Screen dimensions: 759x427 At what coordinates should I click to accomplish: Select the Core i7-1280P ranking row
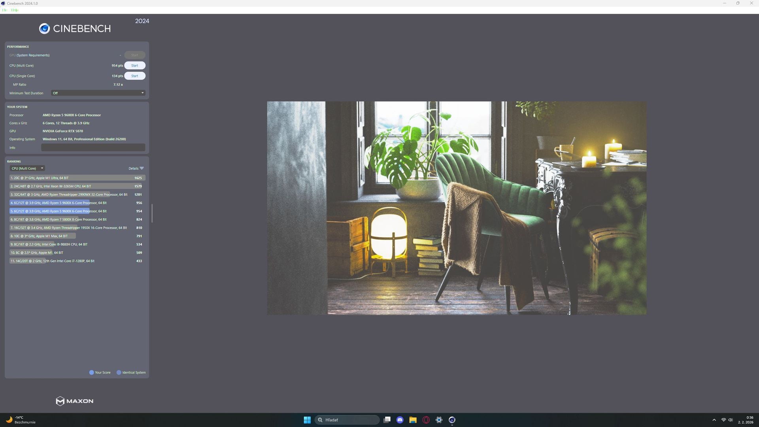point(77,261)
